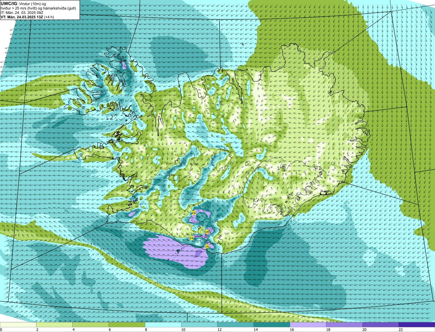435x332 pixels.
Task: Select the 18–20 m/s purple swatch
Action: [x=344, y=325]
